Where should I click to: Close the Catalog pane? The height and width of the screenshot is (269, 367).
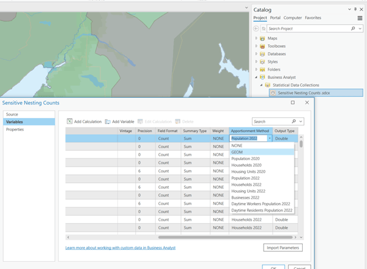361,9
